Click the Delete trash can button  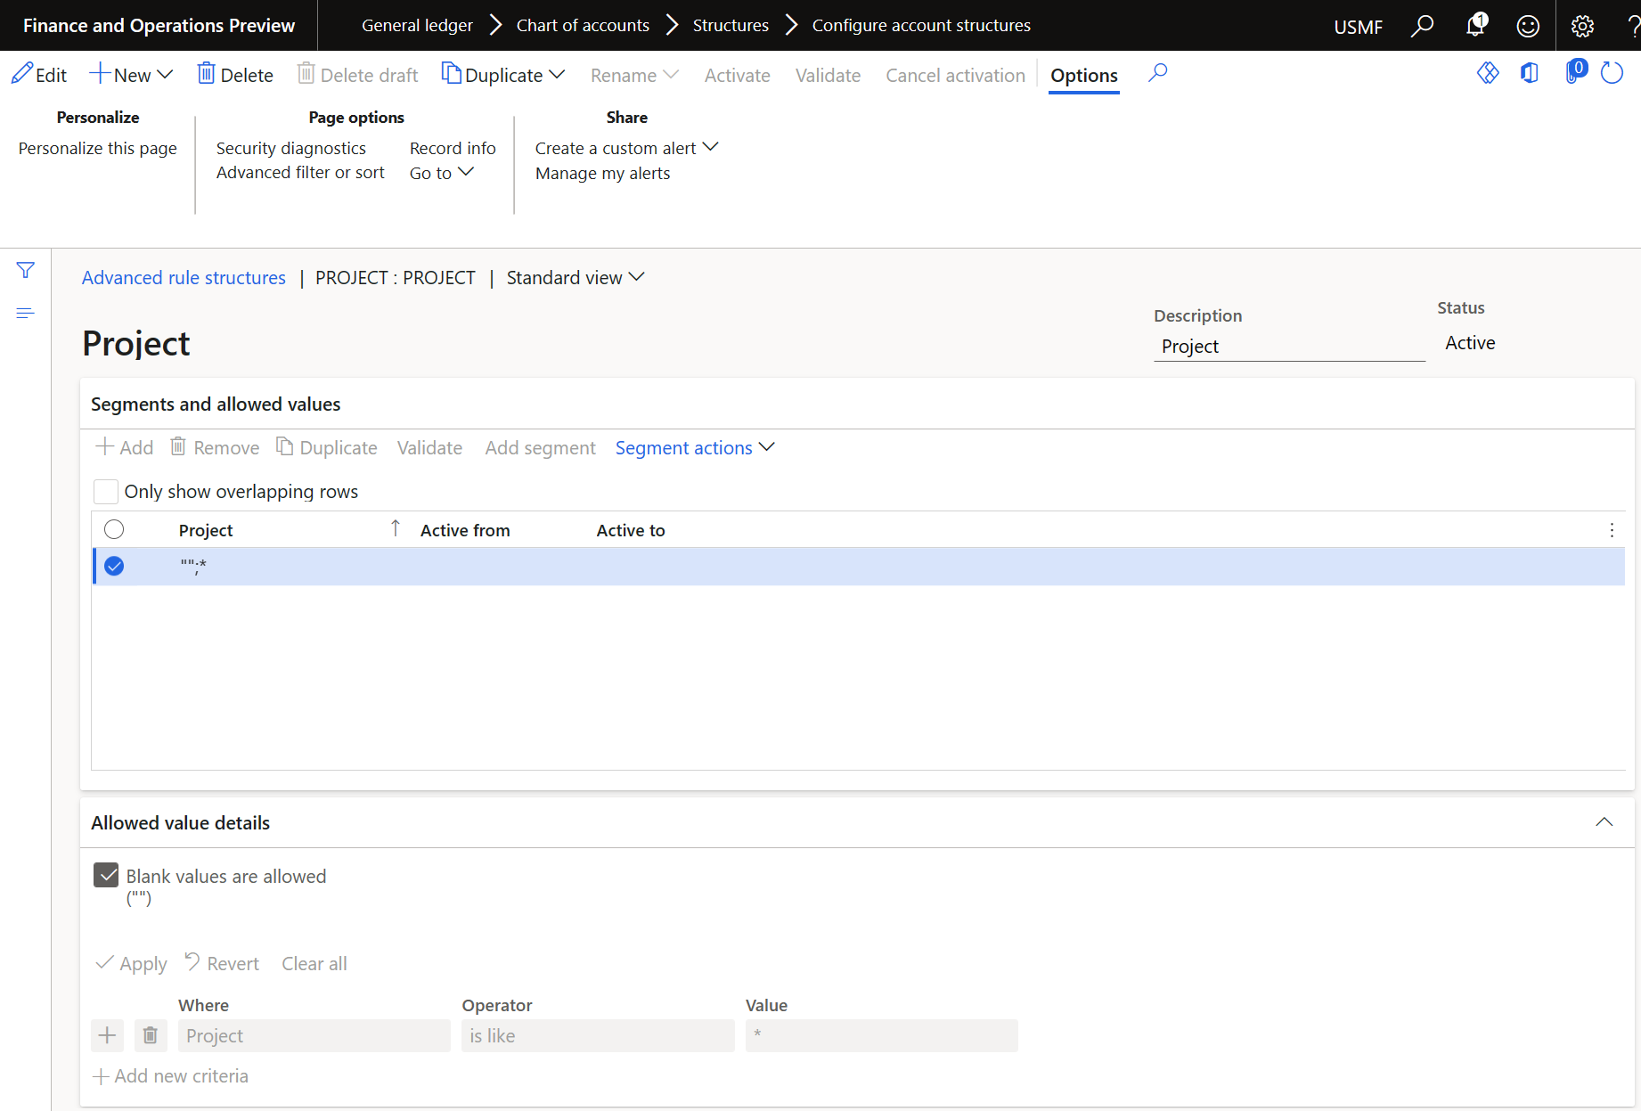click(x=235, y=75)
